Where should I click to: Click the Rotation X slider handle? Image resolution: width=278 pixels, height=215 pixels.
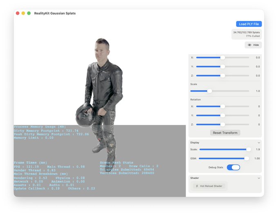[x=223, y=106]
